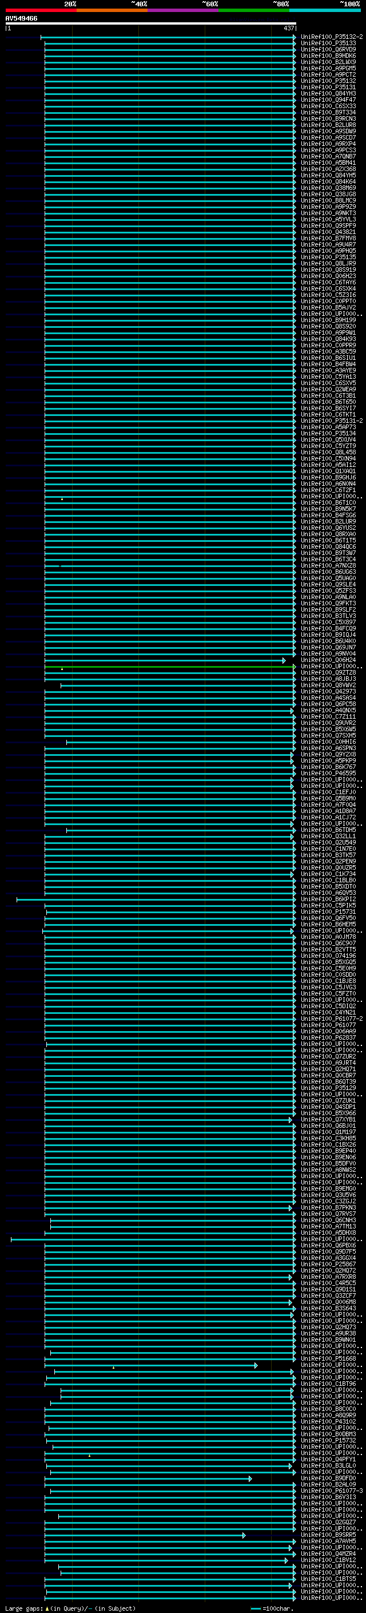Screen dimensions: 366x1613
Task: Select the UniRef100_C7Z111 label
Action: (x=328, y=716)
